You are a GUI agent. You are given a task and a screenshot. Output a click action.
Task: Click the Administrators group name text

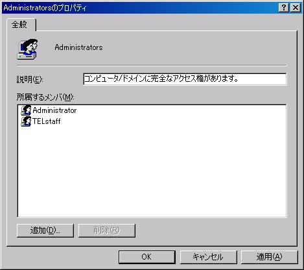point(78,47)
